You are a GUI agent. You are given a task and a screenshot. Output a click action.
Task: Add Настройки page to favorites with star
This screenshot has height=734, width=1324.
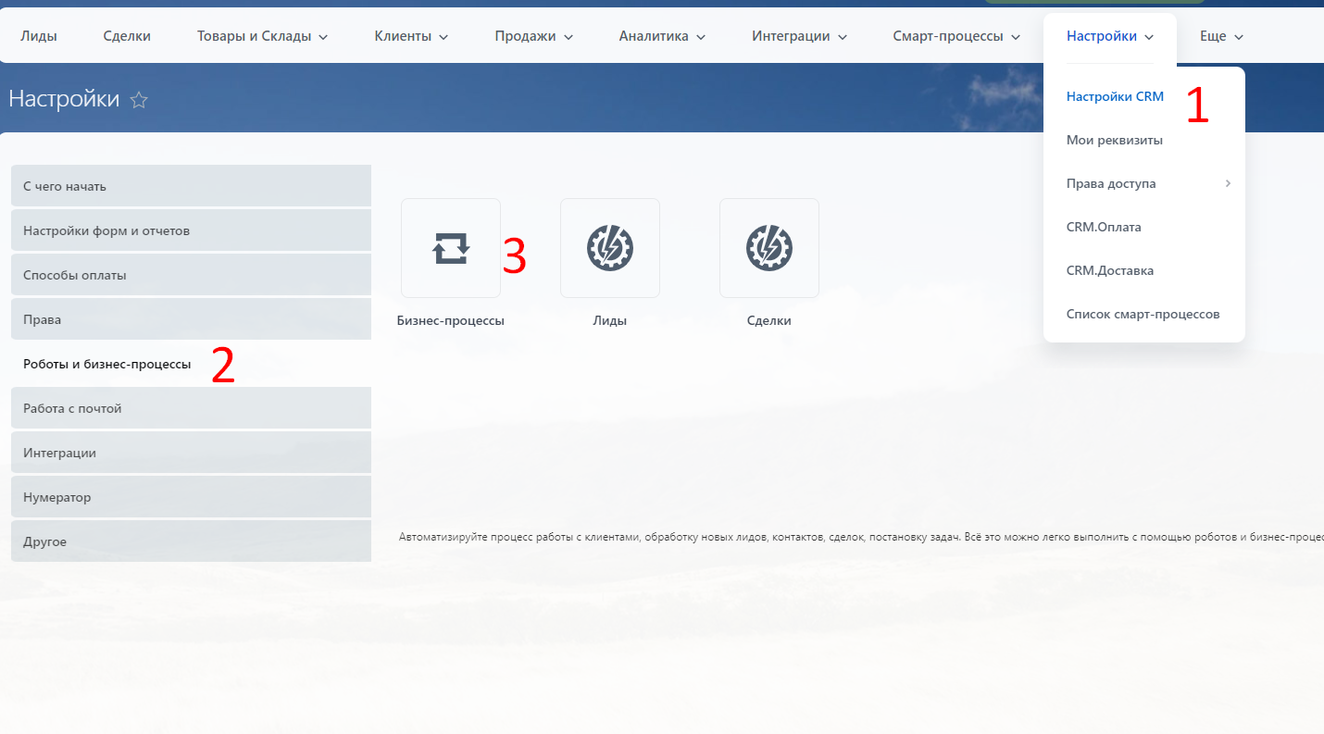tap(139, 100)
